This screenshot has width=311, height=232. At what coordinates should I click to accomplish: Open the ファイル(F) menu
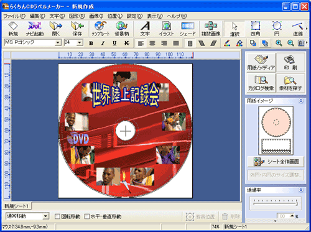tap(14, 16)
